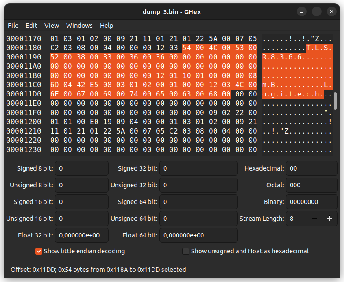
Task: Focus the Signed 8 bit field
Action: [x=82, y=168]
